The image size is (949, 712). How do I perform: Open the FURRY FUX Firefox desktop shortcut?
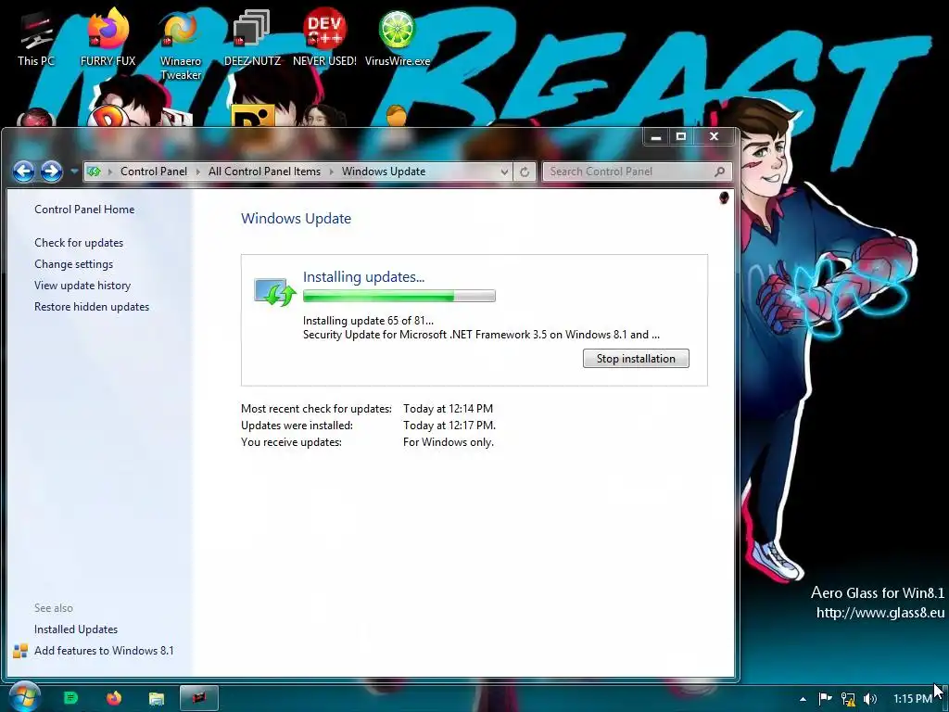pyautogui.click(x=108, y=37)
